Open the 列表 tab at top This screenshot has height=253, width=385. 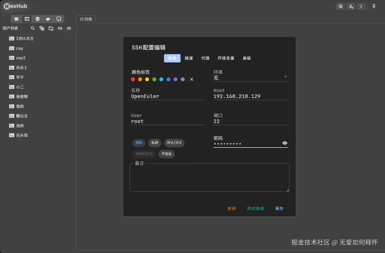click(x=86, y=19)
